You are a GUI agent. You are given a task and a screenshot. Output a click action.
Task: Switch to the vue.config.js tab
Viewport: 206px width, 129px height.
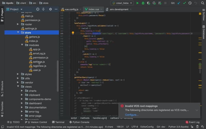tap(71, 9)
